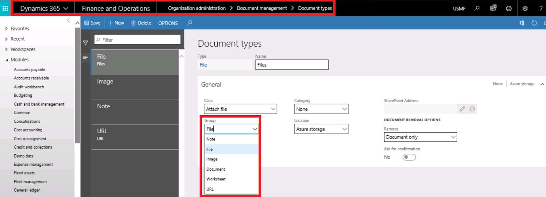Screen dimensions: 546x197
Task: Click Document management breadcrumb
Action: (262, 8)
